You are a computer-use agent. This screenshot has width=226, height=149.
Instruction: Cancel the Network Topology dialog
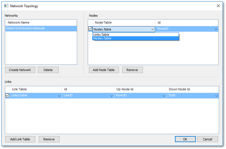tap(208, 139)
